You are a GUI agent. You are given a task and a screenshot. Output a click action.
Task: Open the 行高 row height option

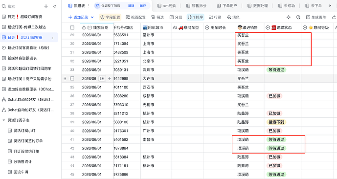(215, 17)
